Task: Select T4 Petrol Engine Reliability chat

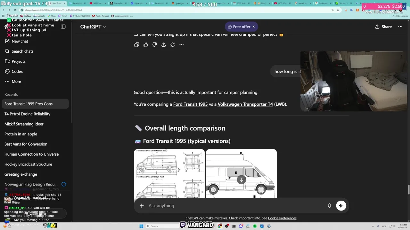Action: (35, 114)
